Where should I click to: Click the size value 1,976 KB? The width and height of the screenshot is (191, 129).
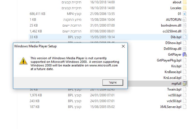click(x=36, y=95)
